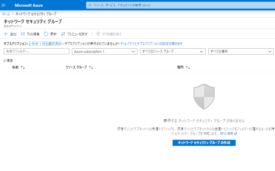275x171 pixels.
Task: Click 既定のディレクトリ subtitle text
Action: tap(13, 26)
